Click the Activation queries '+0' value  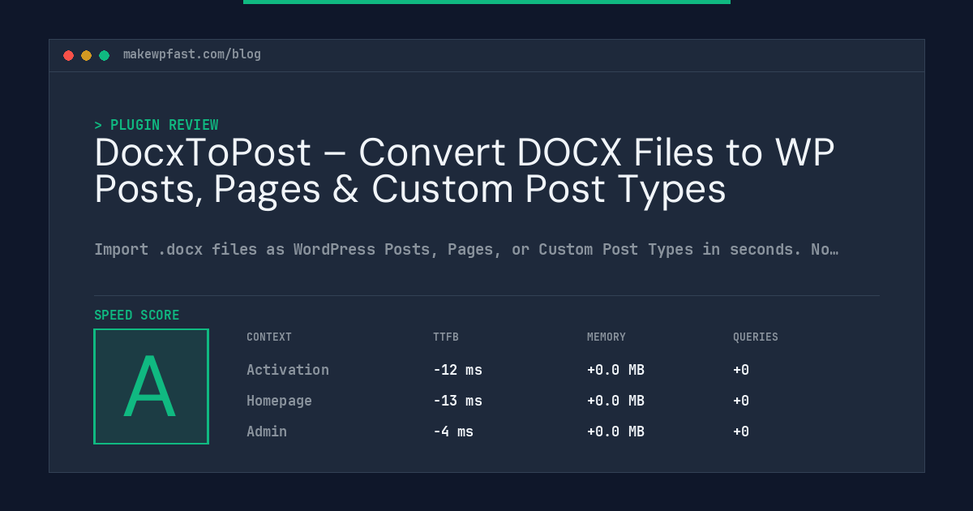click(x=741, y=370)
